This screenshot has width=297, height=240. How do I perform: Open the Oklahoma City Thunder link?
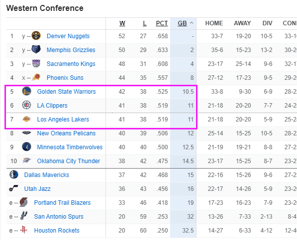tap(68, 161)
